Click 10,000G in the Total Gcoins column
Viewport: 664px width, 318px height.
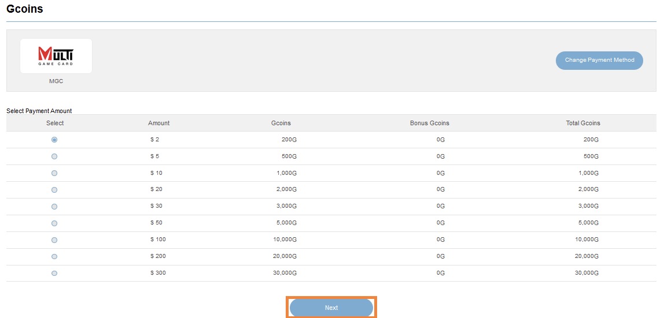587,240
